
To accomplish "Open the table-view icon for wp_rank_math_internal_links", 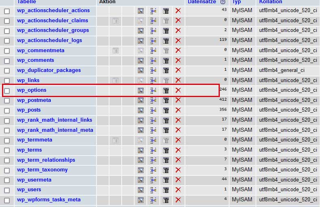I will (x=141, y=120).
